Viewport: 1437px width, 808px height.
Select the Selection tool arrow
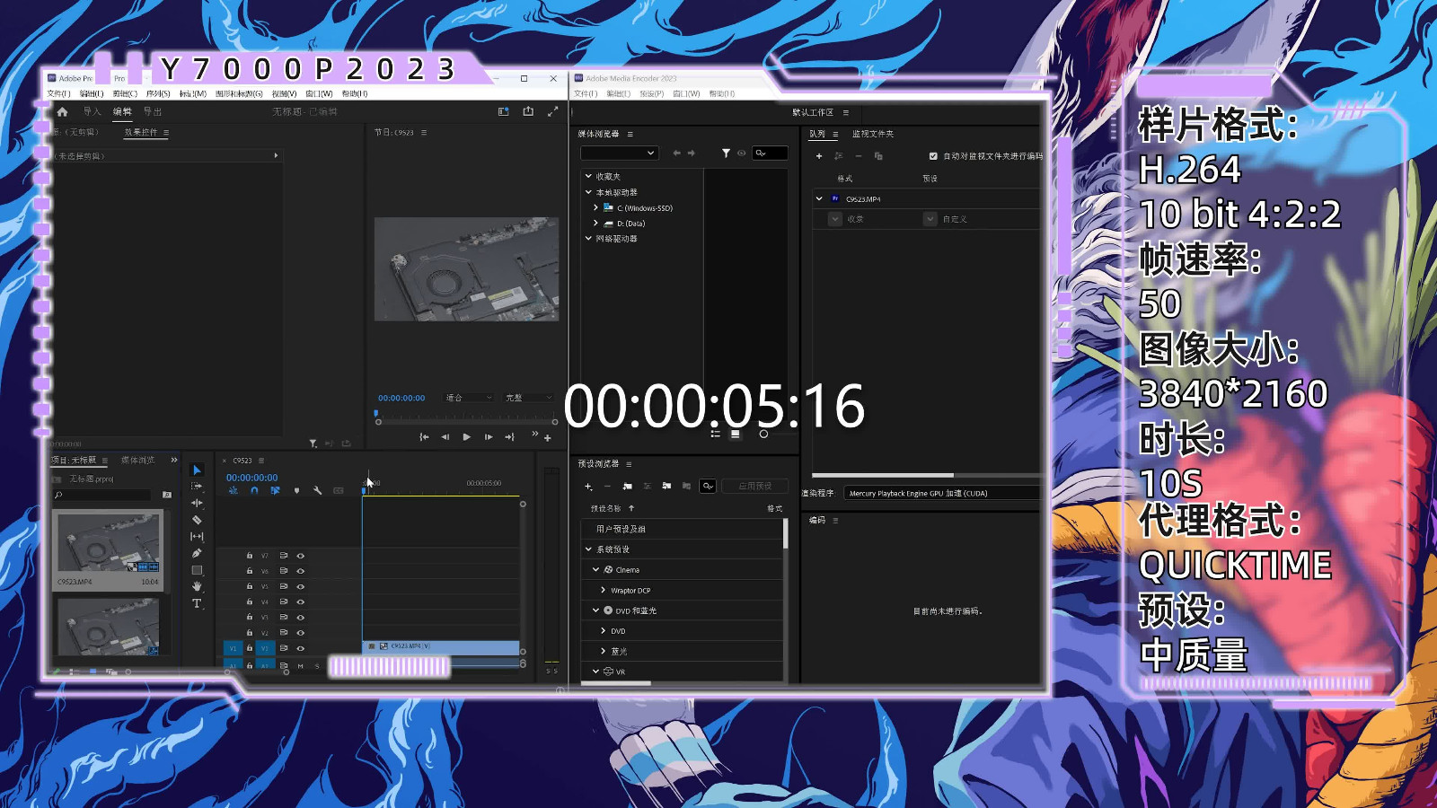197,470
